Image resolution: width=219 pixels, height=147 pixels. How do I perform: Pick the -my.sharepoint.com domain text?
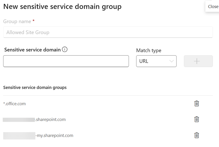[x=54, y=136]
